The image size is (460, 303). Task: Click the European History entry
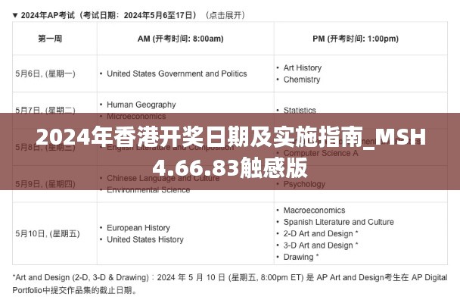click(138, 228)
